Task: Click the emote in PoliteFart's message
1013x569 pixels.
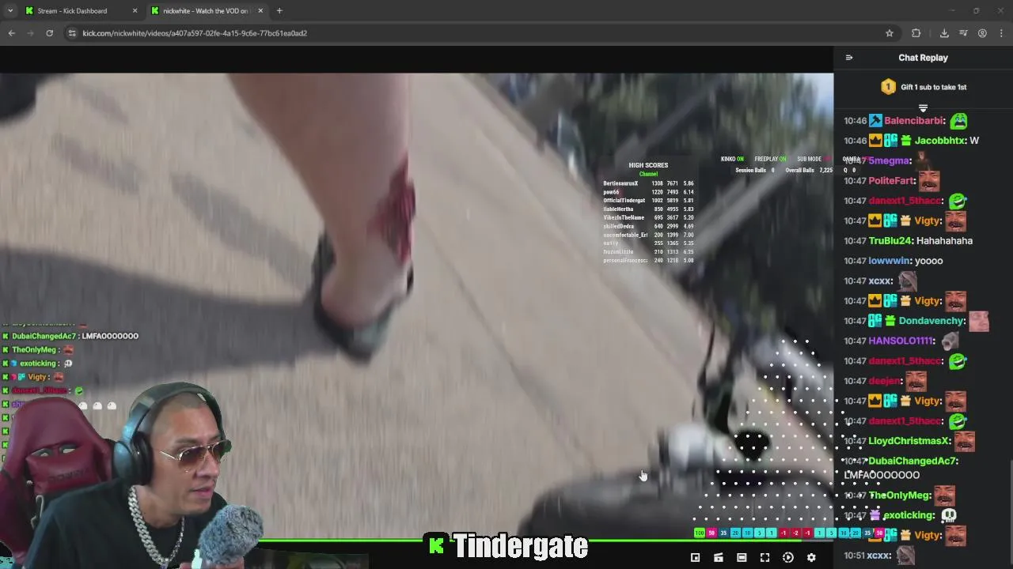Action: click(929, 181)
